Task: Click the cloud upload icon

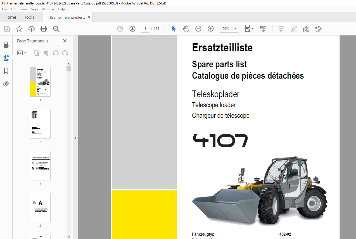Action: (x=32, y=29)
